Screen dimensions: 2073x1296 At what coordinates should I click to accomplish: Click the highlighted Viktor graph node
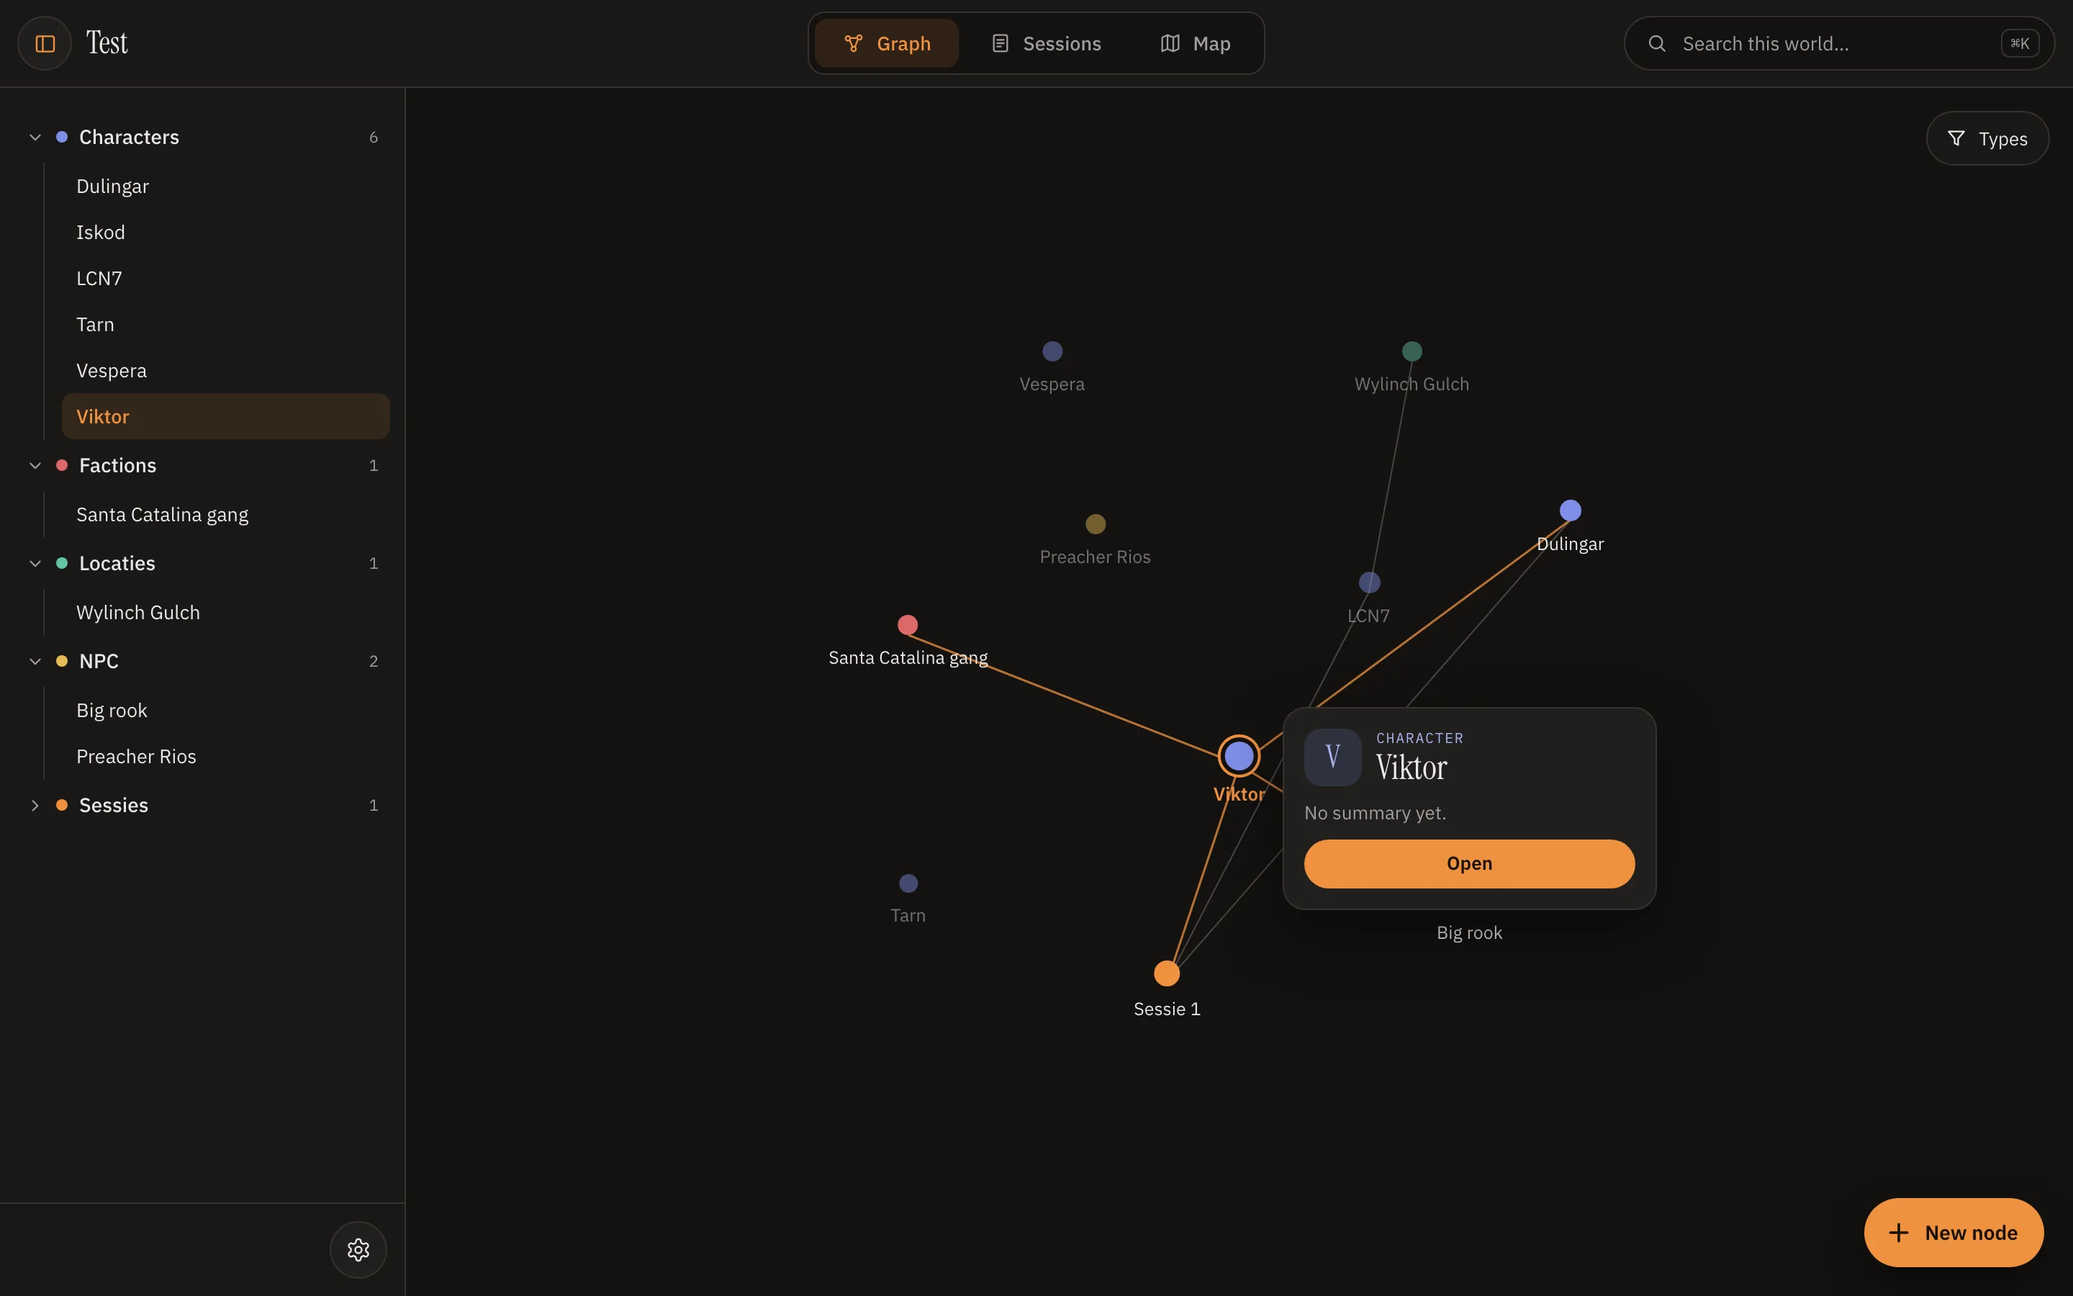[1239, 756]
